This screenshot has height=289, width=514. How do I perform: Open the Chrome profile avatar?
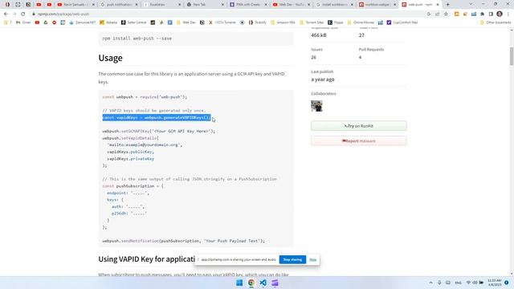(500, 14)
